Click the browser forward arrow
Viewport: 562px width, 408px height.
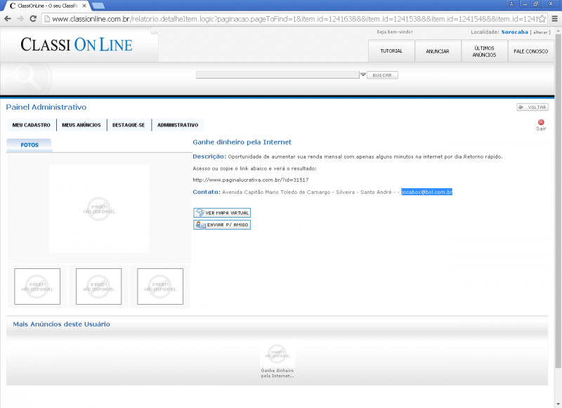(20, 18)
